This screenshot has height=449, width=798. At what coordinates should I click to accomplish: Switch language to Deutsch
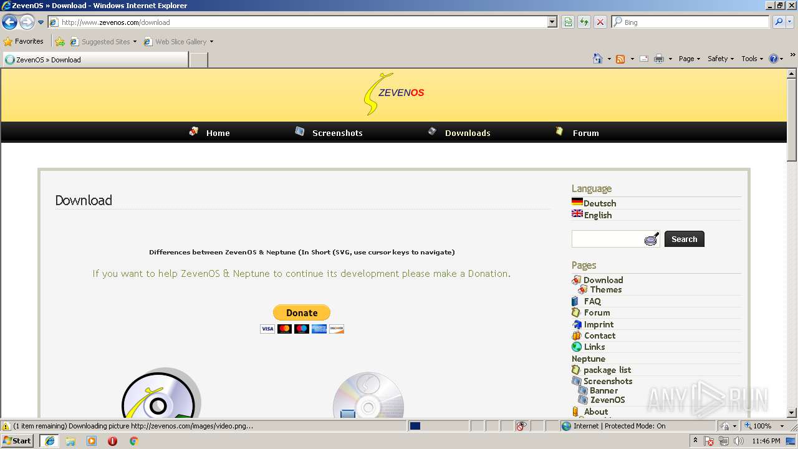click(x=600, y=203)
